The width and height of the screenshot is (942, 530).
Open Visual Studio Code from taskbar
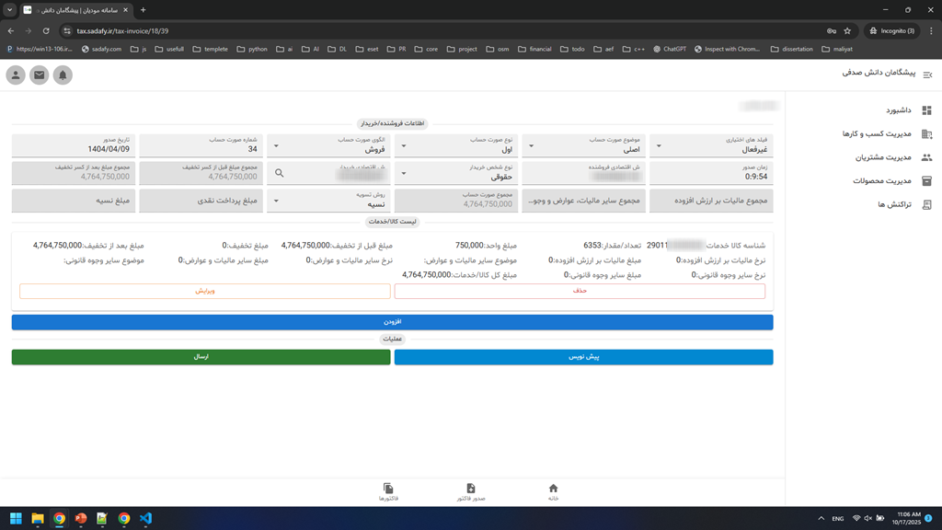pos(145,518)
